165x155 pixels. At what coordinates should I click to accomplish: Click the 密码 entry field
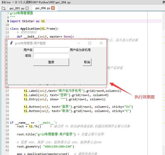click(x=51, y=56)
